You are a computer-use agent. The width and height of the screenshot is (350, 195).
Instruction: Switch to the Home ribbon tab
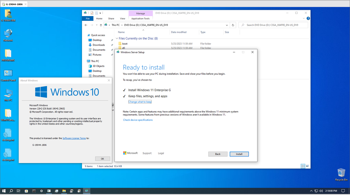coord(99,19)
